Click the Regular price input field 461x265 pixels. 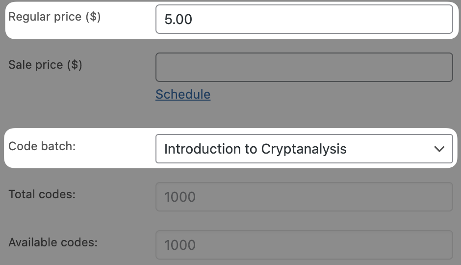click(304, 19)
